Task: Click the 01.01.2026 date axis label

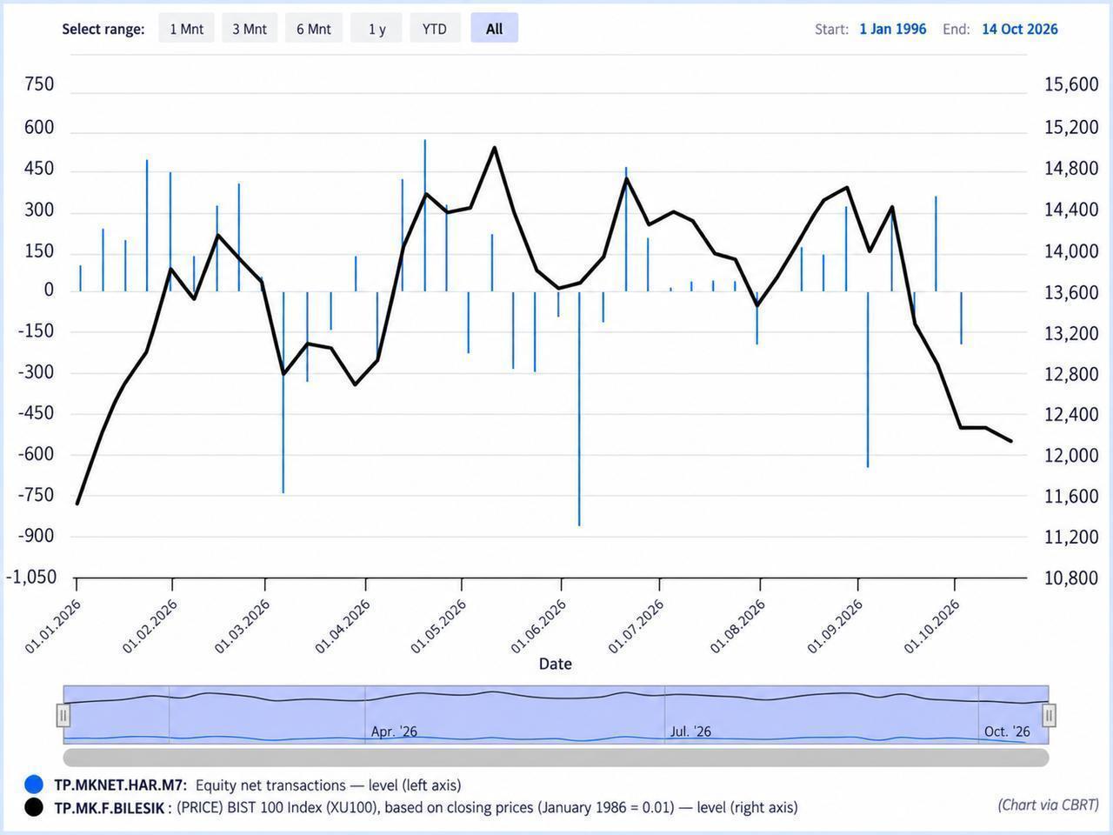Action: tap(53, 626)
